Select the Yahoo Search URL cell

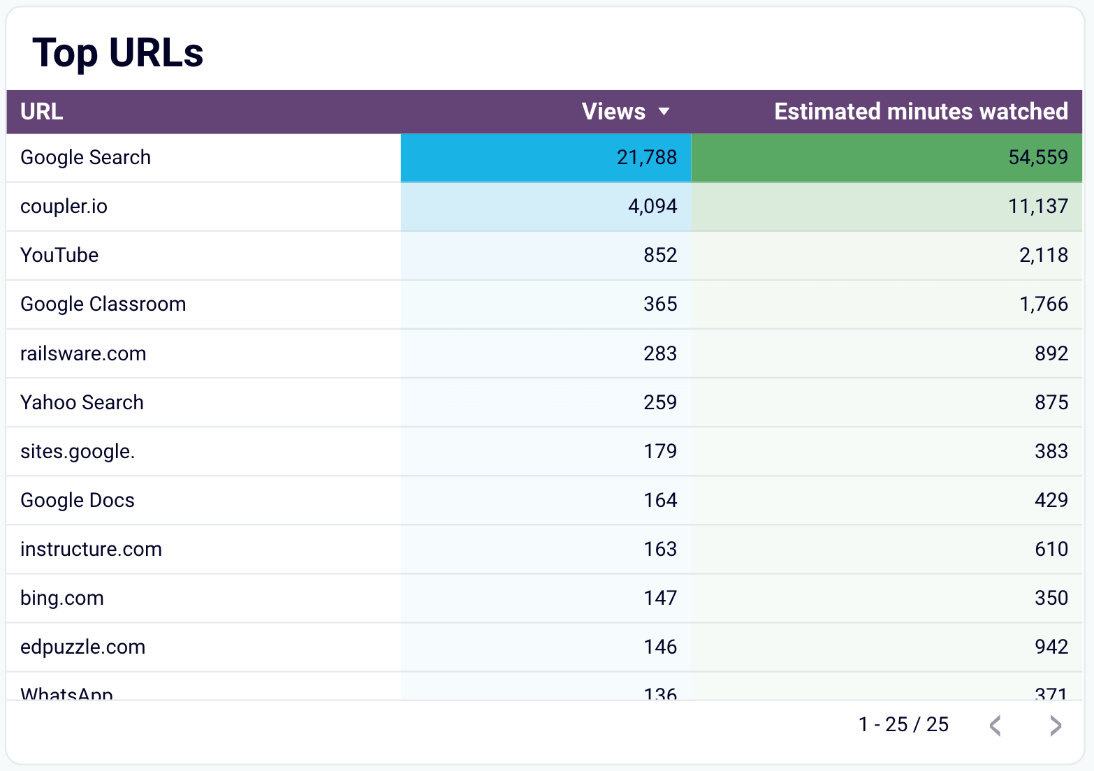(204, 402)
